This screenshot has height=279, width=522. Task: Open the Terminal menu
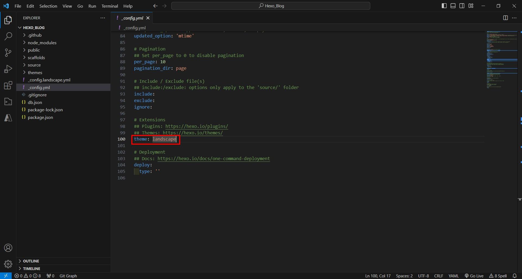tap(110, 6)
